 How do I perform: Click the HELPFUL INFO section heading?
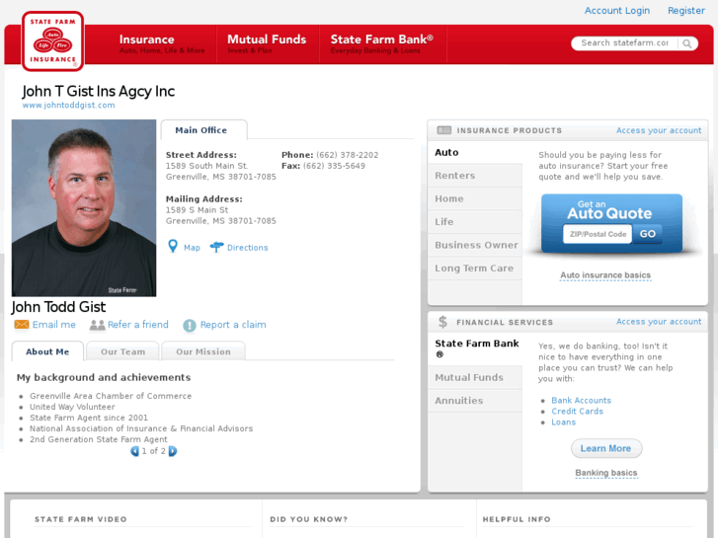517,519
